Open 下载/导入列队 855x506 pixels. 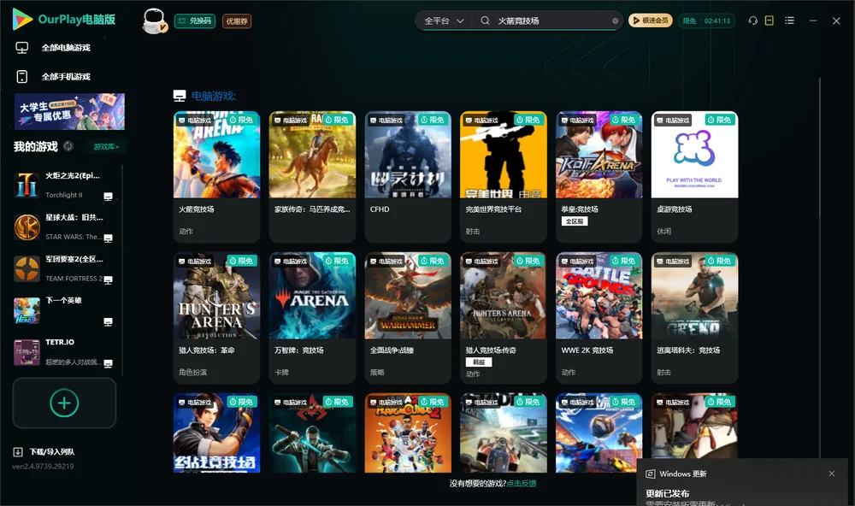coord(44,451)
